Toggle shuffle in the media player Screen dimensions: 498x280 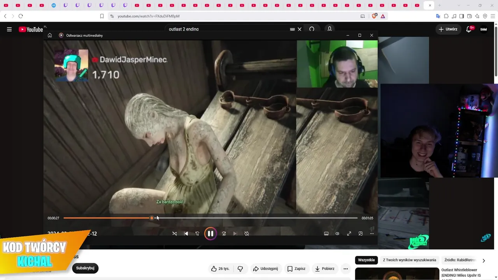(x=174, y=234)
